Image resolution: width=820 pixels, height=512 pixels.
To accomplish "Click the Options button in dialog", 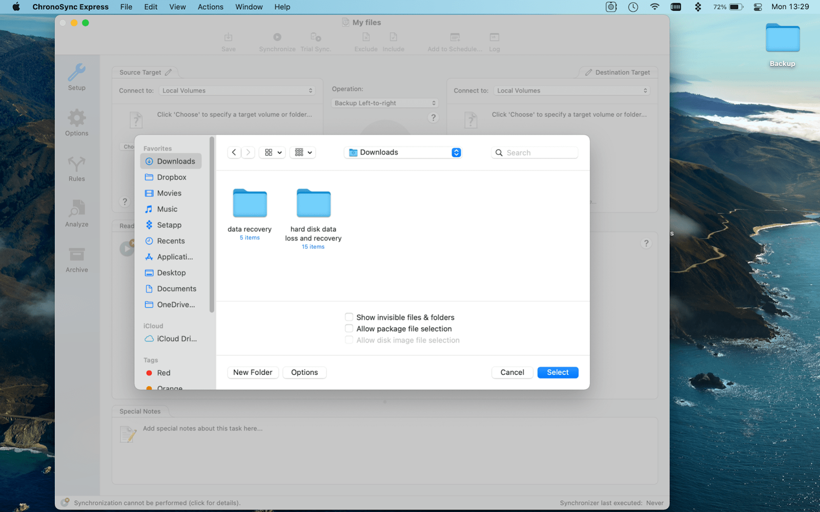I will pos(304,372).
